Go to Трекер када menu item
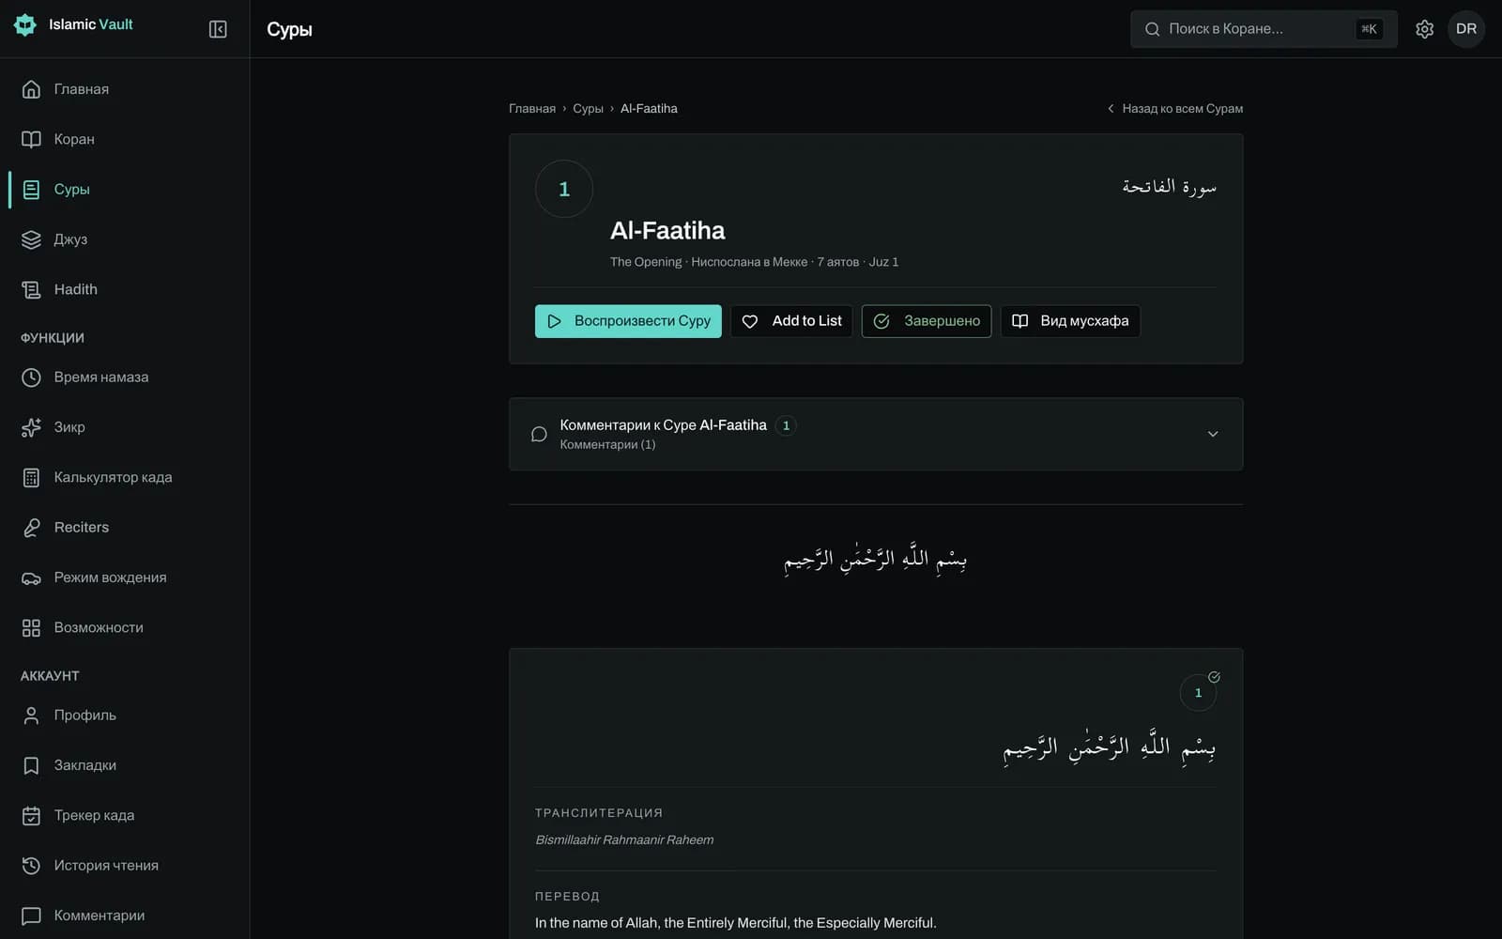This screenshot has width=1502, height=939. tap(125, 815)
